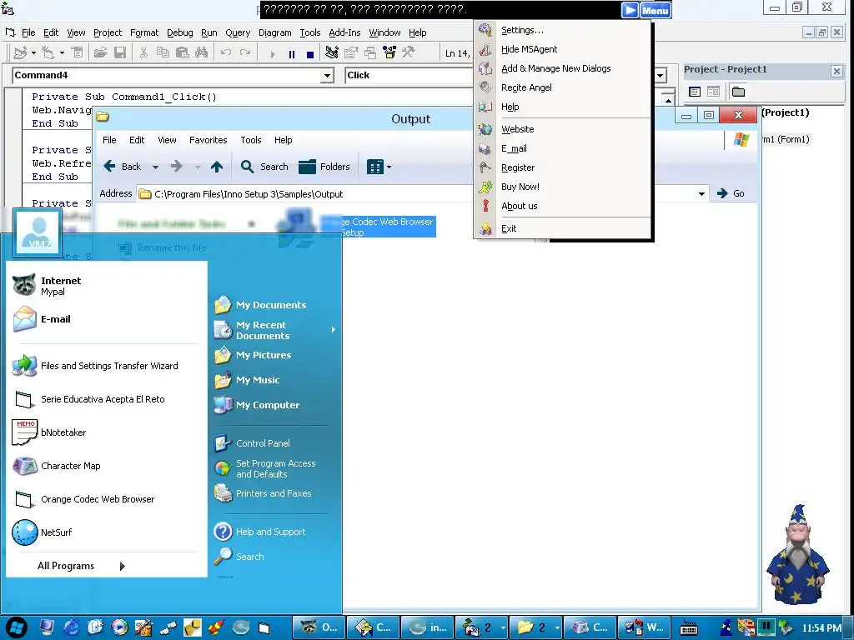The width and height of the screenshot is (854, 640).
Task: Click the Address path field in Output window
Action: pyautogui.click(x=417, y=194)
